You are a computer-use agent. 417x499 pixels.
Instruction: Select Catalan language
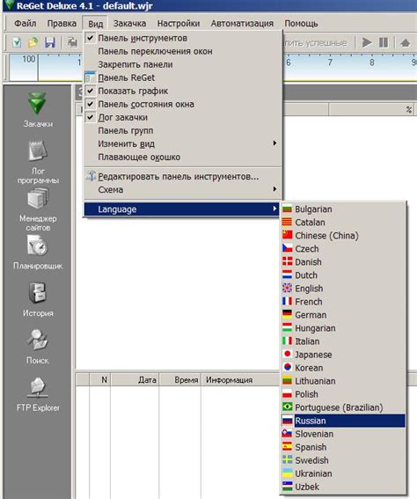pos(343,223)
